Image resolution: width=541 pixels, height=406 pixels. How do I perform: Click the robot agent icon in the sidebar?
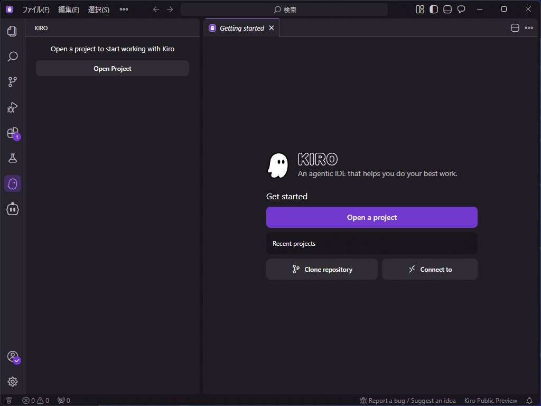tap(13, 209)
